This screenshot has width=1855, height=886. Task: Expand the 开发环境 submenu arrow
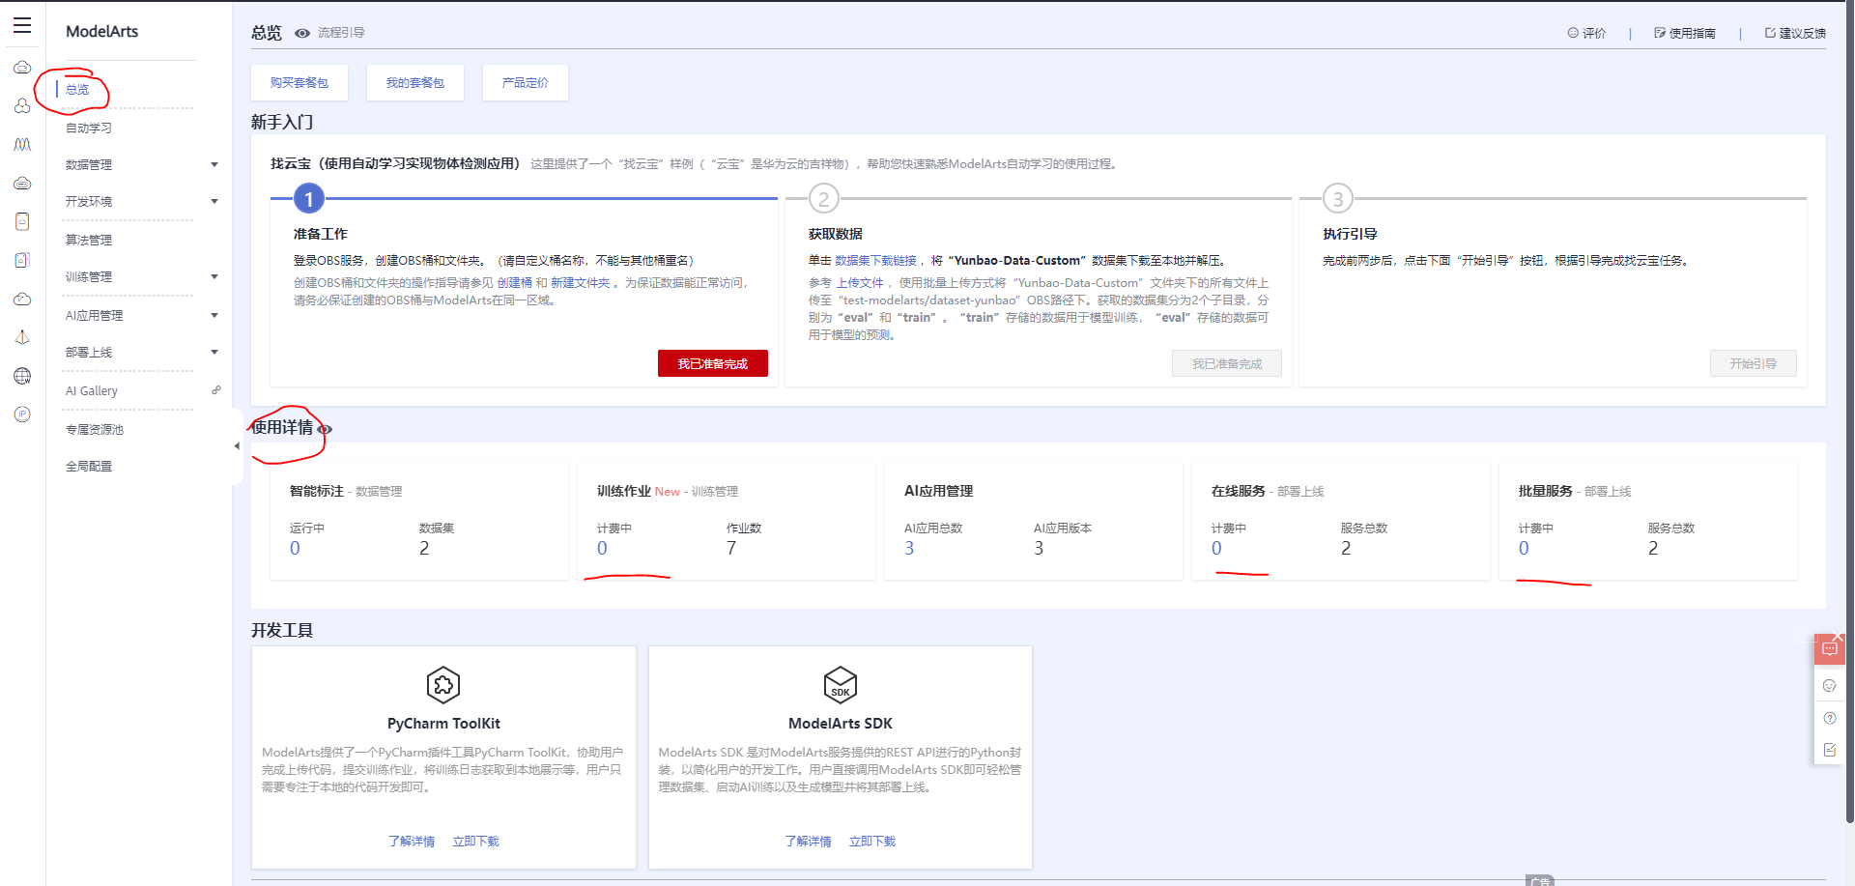214,202
